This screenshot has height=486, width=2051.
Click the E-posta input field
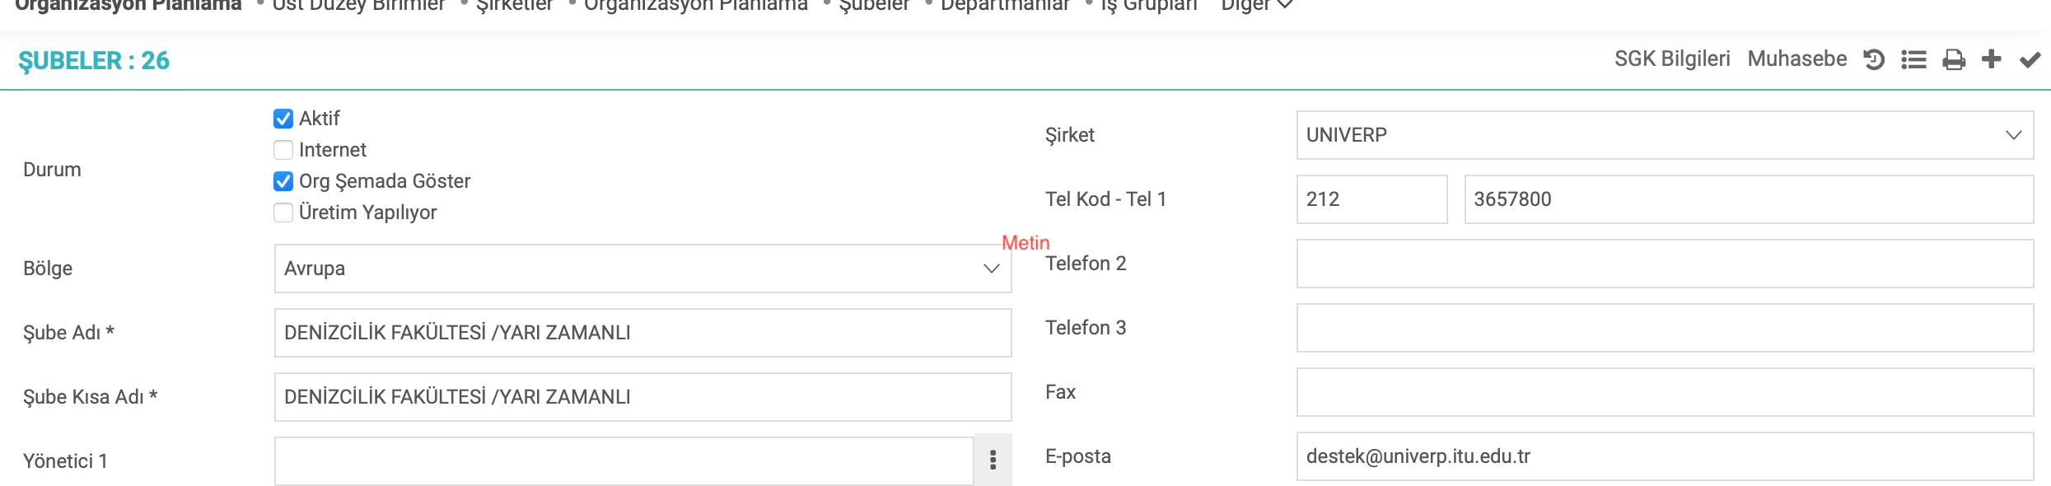coord(1665,456)
